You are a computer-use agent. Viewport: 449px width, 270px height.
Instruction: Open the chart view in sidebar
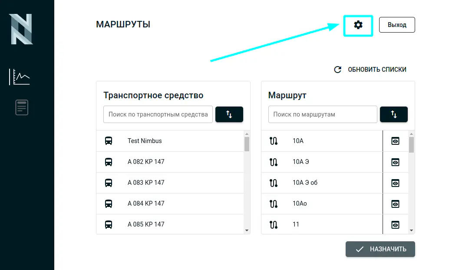(x=20, y=77)
